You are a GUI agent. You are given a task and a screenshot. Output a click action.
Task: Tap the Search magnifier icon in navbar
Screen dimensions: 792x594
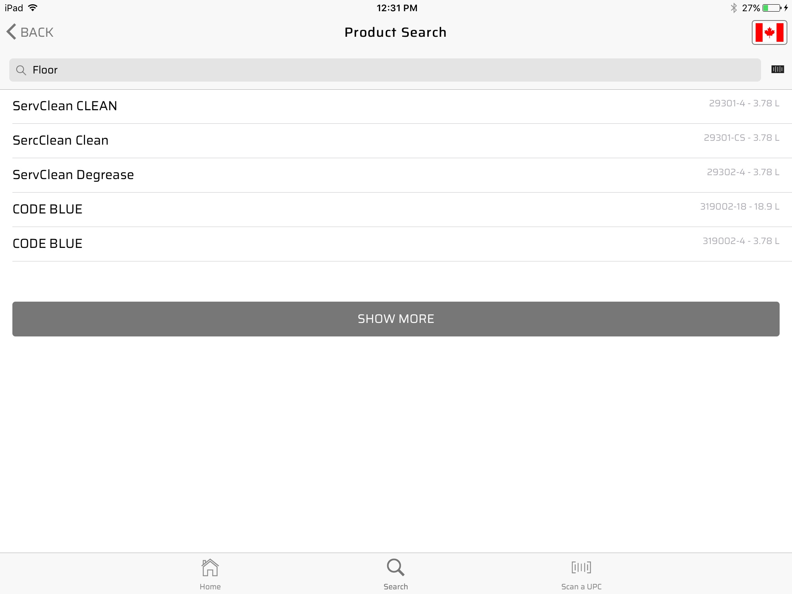[396, 568]
